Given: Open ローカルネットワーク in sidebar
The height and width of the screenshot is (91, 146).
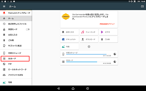Looking at the screenshot, I should click(x=16, y=69).
